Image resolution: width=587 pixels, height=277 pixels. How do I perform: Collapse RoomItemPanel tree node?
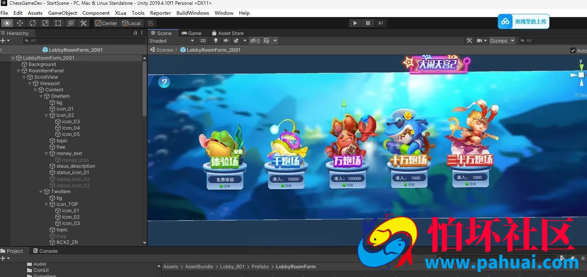(19, 71)
